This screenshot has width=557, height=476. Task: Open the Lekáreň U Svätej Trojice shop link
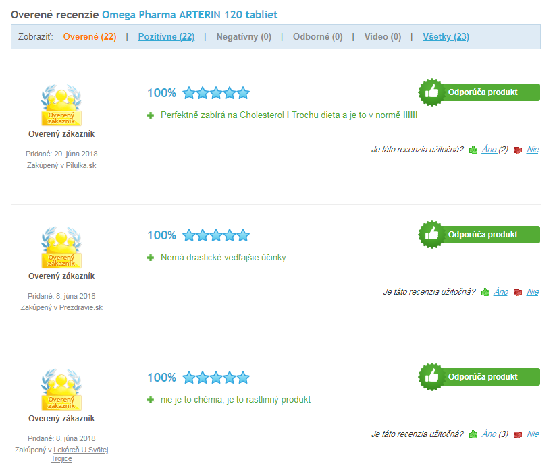[79, 454]
